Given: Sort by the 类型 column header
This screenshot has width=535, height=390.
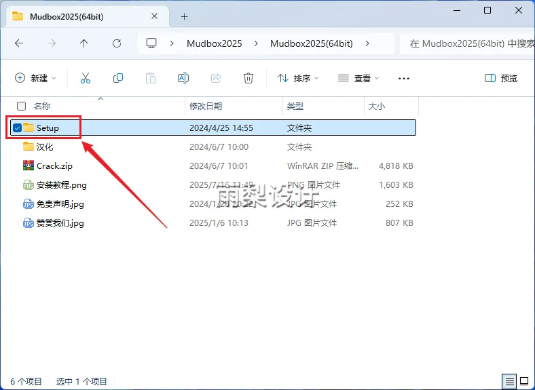Looking at the screenshot, I should point(295,106).
